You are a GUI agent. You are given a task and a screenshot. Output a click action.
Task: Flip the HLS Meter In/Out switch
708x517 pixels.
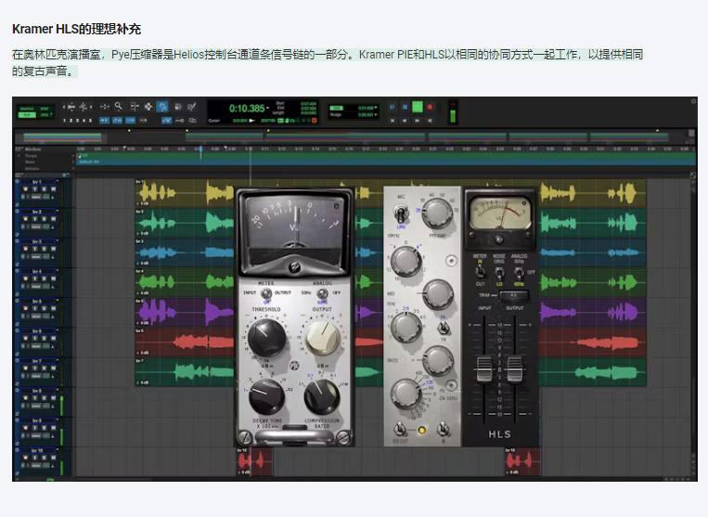pyautogui.click(x=480, y=271)
